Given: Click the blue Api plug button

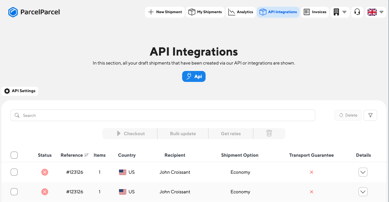Looking at the screenshot, I should coord(194,76).
